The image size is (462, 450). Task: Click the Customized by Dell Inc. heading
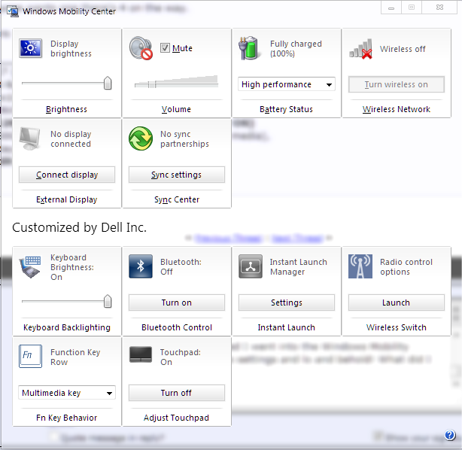point(79,227)
